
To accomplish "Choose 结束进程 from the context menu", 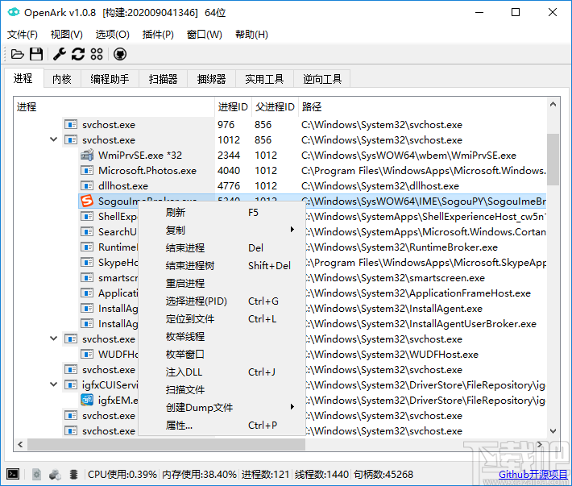I will tap(222, 247).
